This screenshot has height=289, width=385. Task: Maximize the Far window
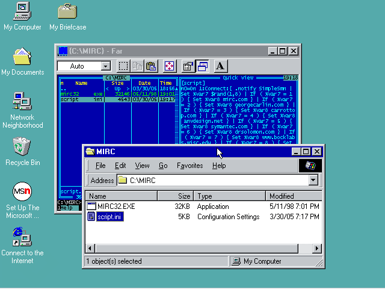[x=282, y=51]
